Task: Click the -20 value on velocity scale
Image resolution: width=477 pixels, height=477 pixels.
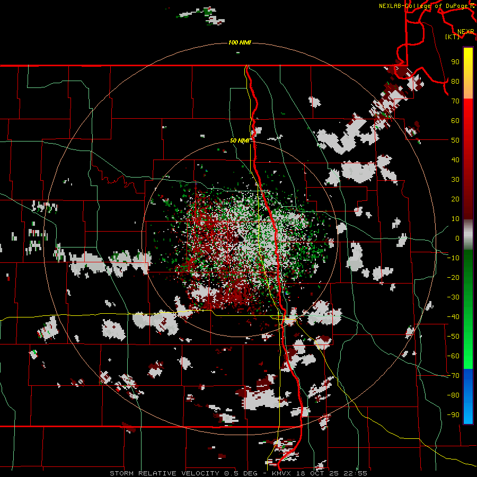Action: 453,278
